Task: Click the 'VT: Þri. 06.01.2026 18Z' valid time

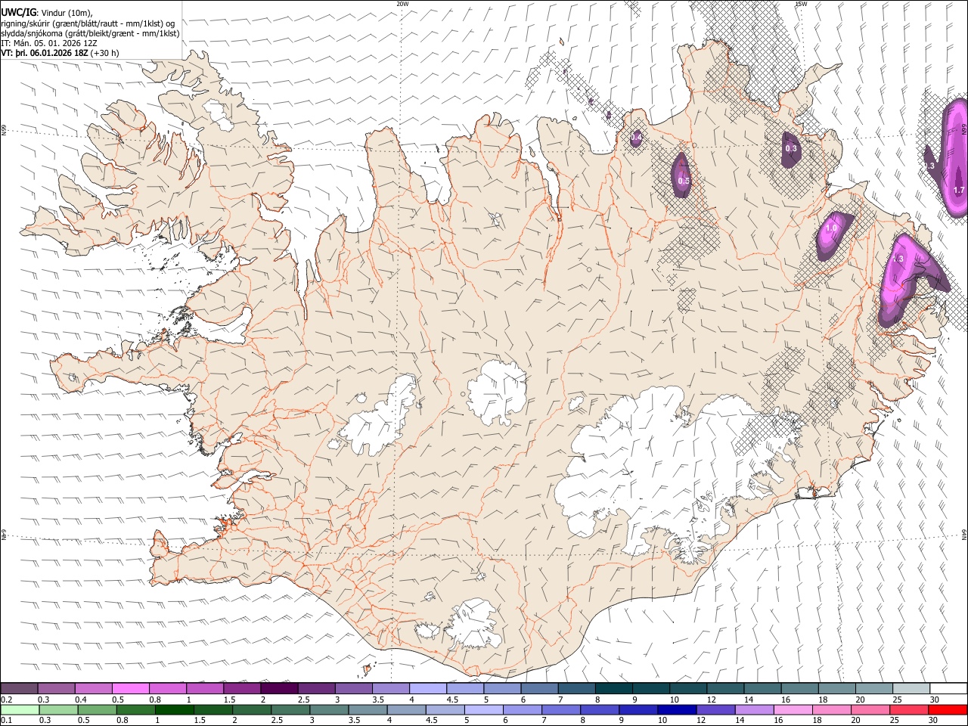Action: pos(45,53)
